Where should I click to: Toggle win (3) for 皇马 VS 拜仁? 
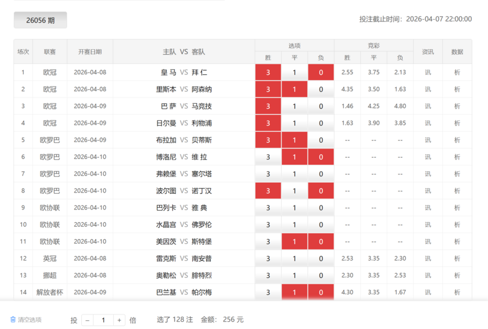pos(268,73)
